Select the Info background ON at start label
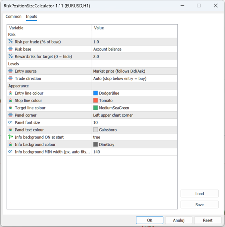 pyautogui.click(x=39, y=137)
